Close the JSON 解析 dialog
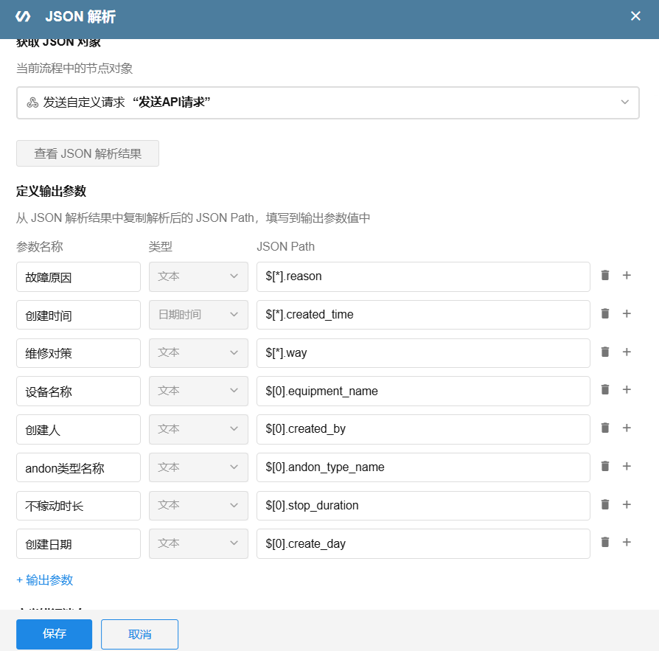659x651 pixels. pos(635,15)
